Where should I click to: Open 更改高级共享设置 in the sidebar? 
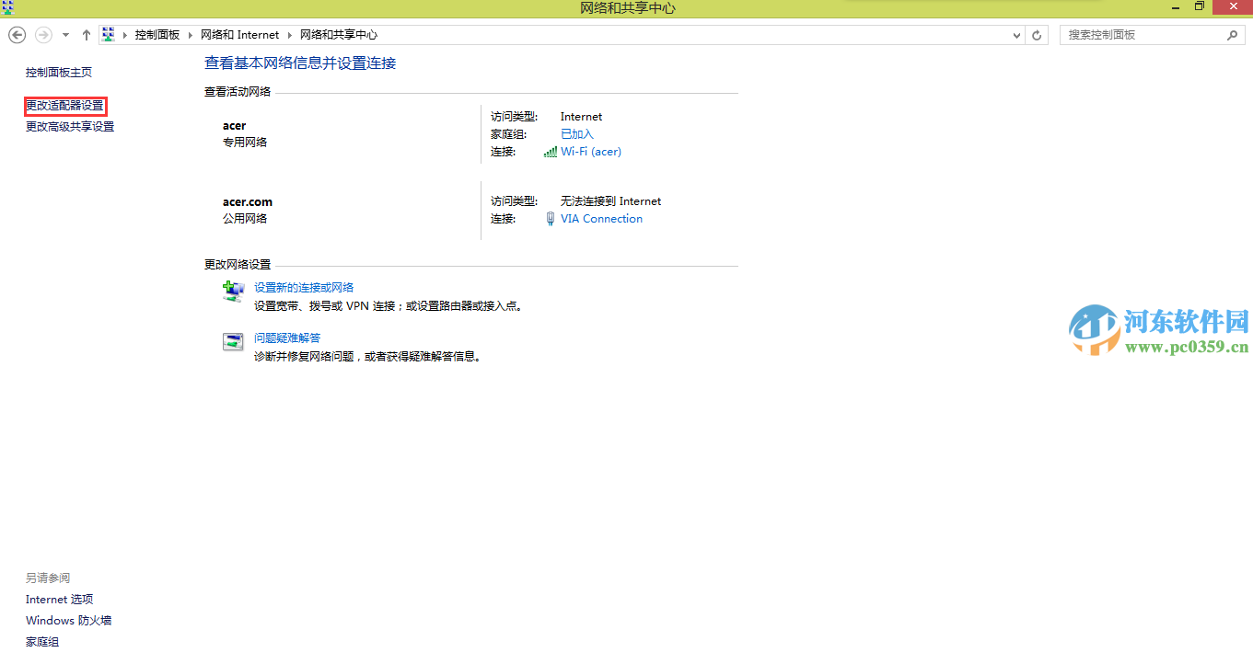click(69, 126)
